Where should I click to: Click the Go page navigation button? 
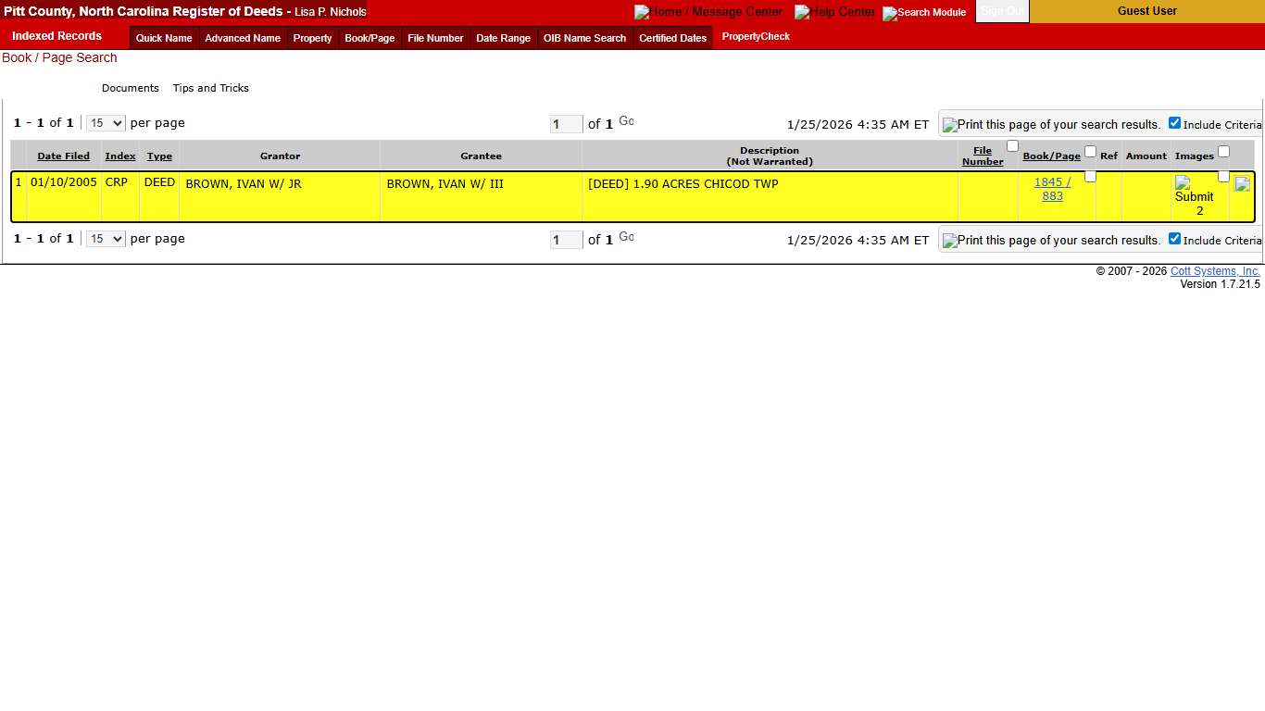(x=626, y=120)
